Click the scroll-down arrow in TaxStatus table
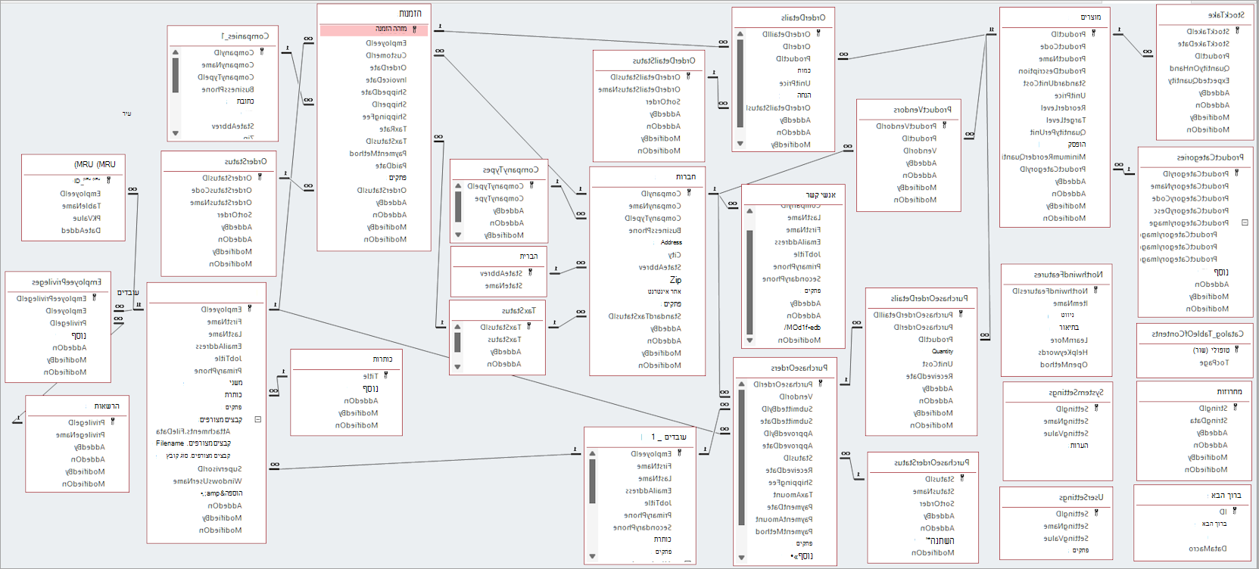Image resolution: width=1259 pixels, height=569 pixels. coord(458,366)
